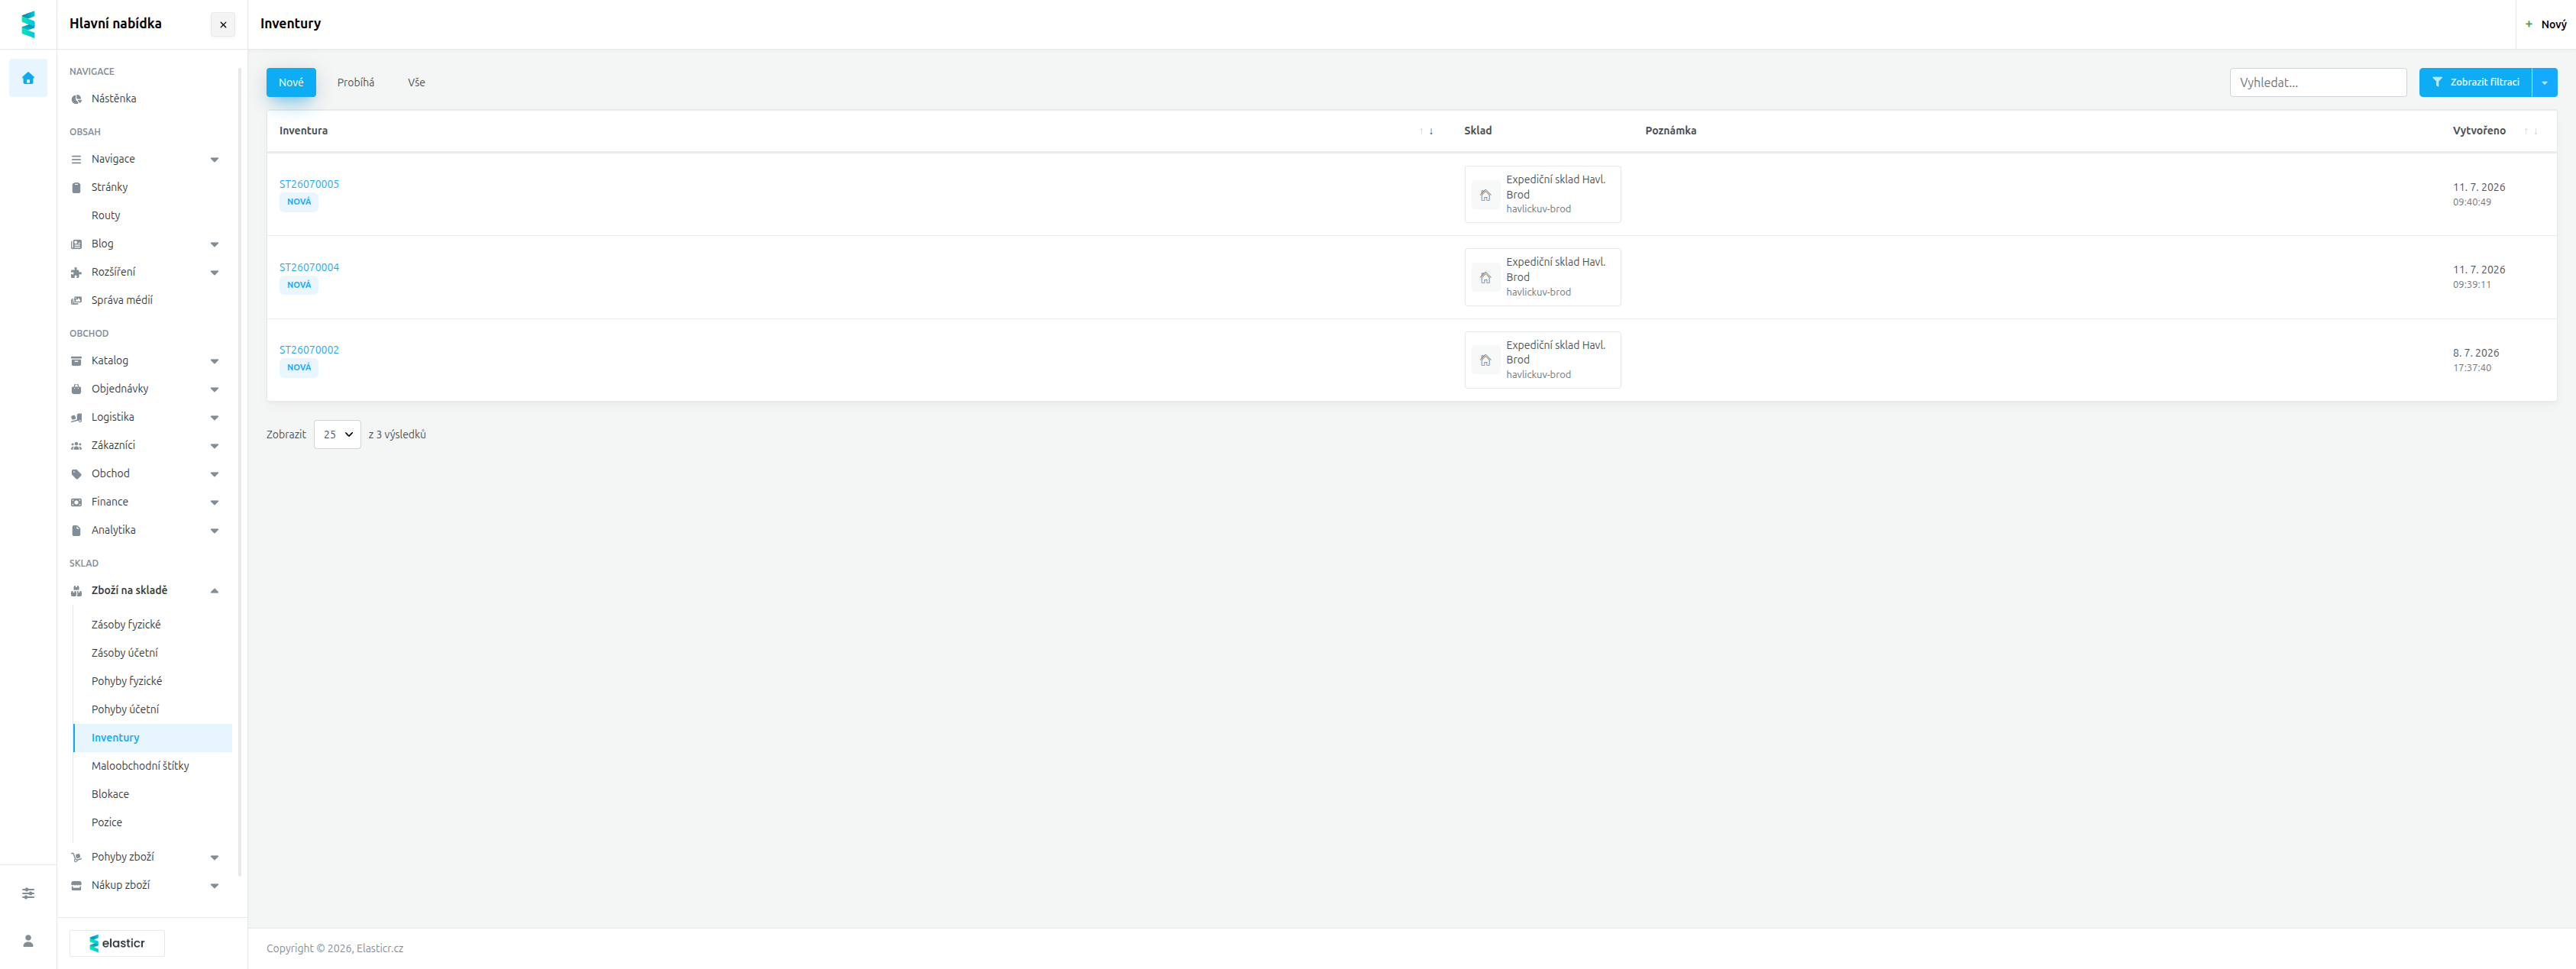Click the elasticr badge in sidebar footer
This screenshot has height=969, width=2576.
pyautogui.click(x=117, y=943)
